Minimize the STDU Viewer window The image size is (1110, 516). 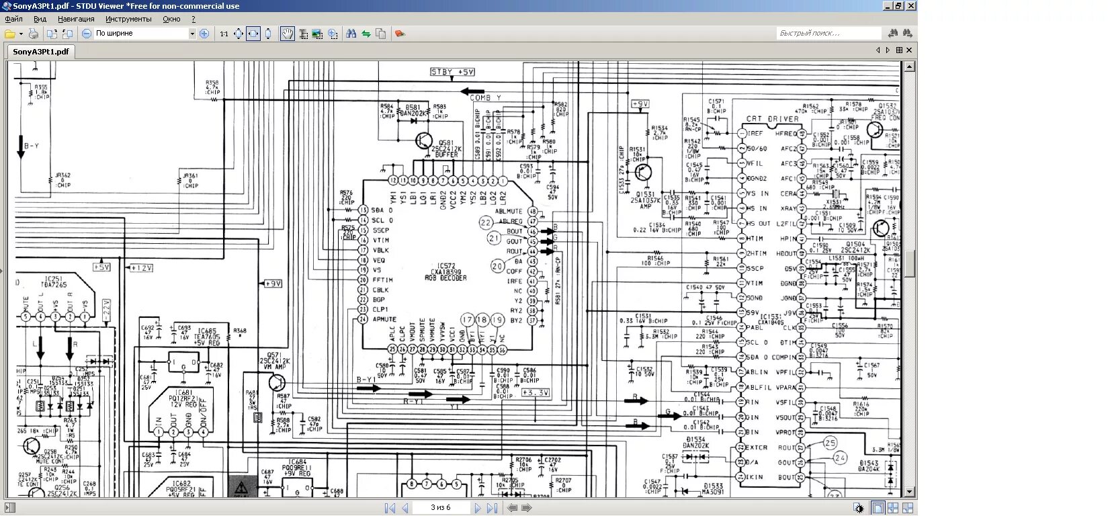point(887,6)
